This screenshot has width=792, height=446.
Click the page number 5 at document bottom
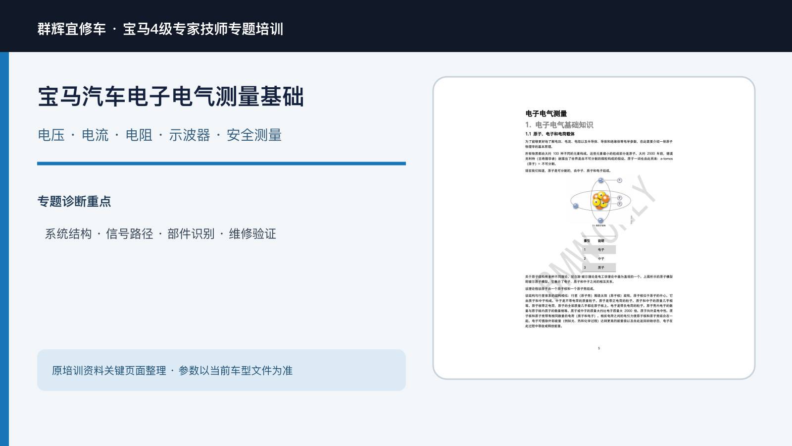[599, 348]
